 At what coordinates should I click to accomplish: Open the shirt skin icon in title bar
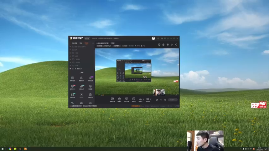click(x=165, y=38)
